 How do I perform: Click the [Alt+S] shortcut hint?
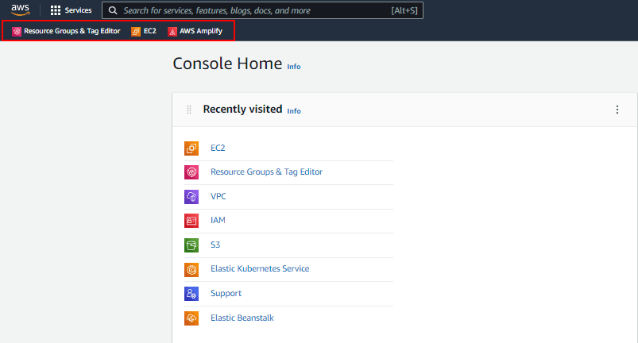[x=404, y=10]
